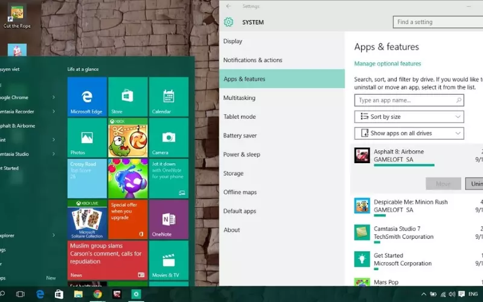Select Multitasking settings page

(x=282, y=98)
